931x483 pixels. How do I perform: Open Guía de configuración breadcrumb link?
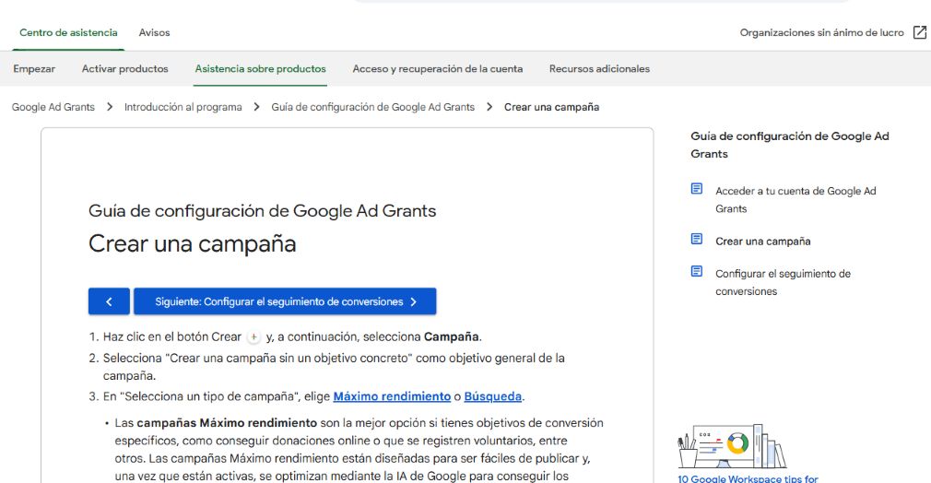pos(373,107)
